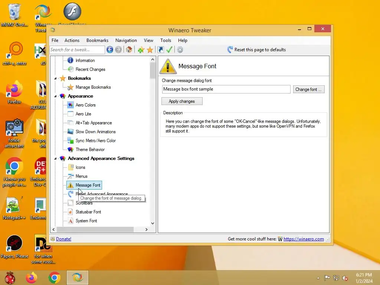
Task: Click the muted volume tray icon
Action: [345, 278]
